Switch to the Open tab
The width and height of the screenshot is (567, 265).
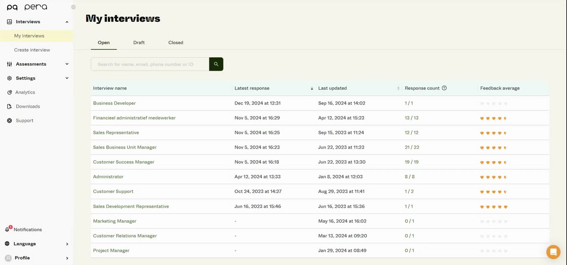(x=104, y=42)
